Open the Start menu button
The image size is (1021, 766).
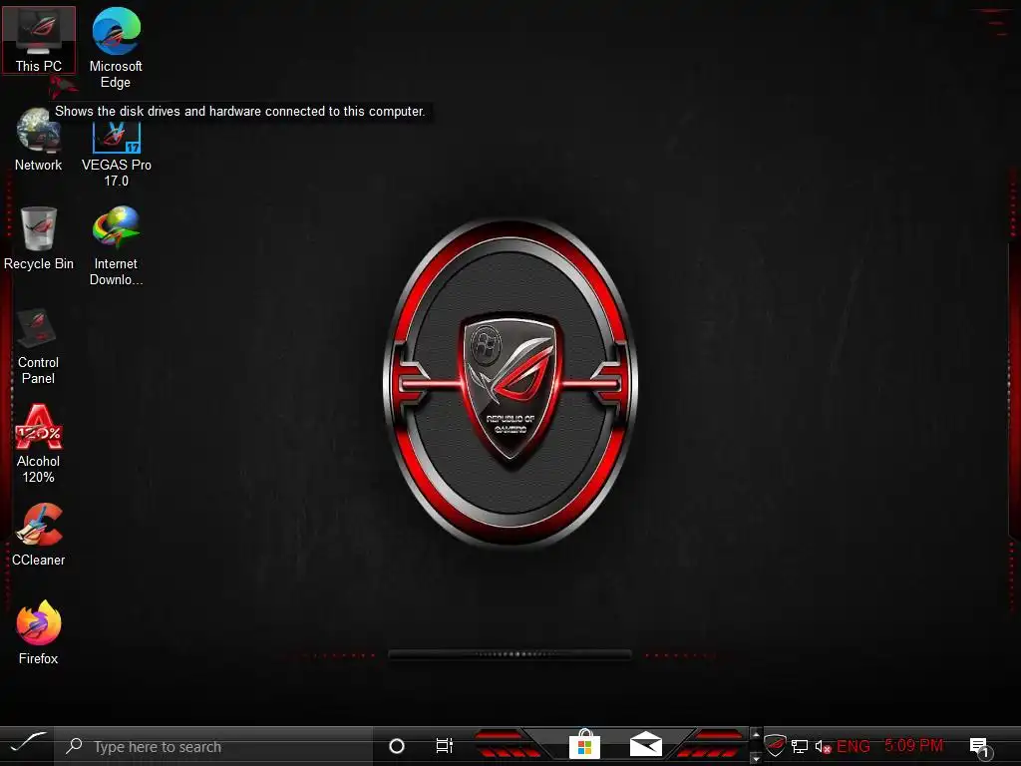pos(27,745)
